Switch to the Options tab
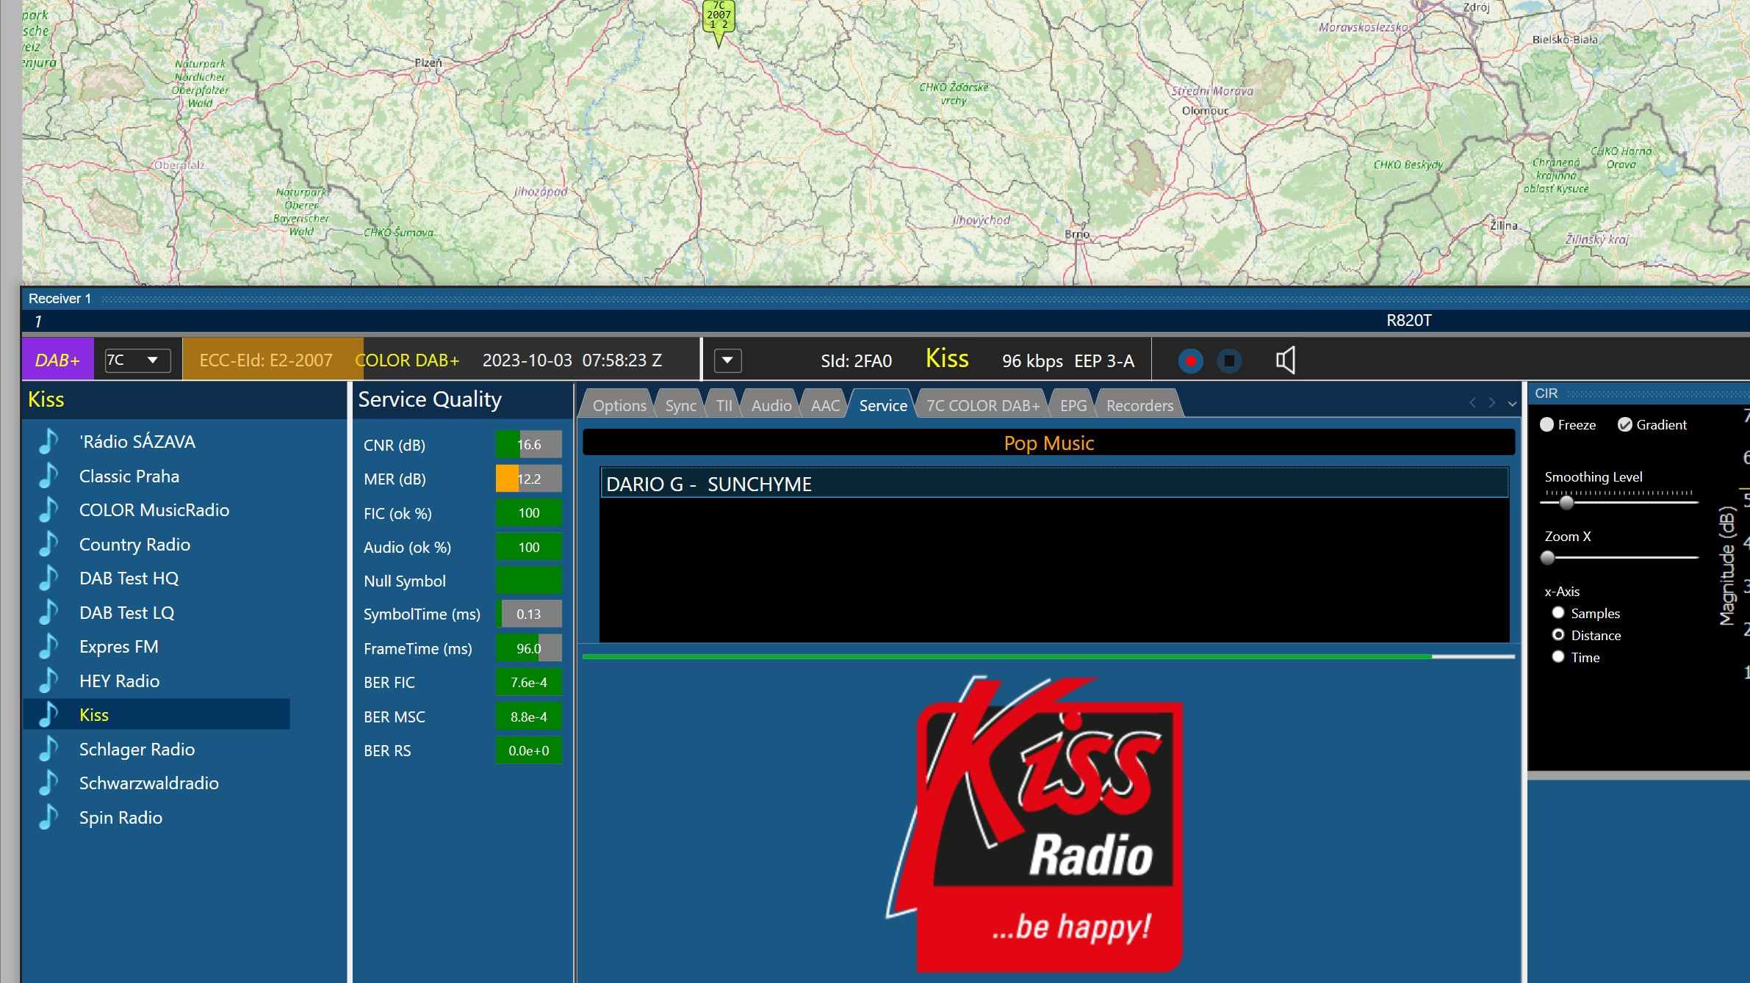Image resolution: width=1750 pixels, height=983 pixels. [x=619, y=405]
